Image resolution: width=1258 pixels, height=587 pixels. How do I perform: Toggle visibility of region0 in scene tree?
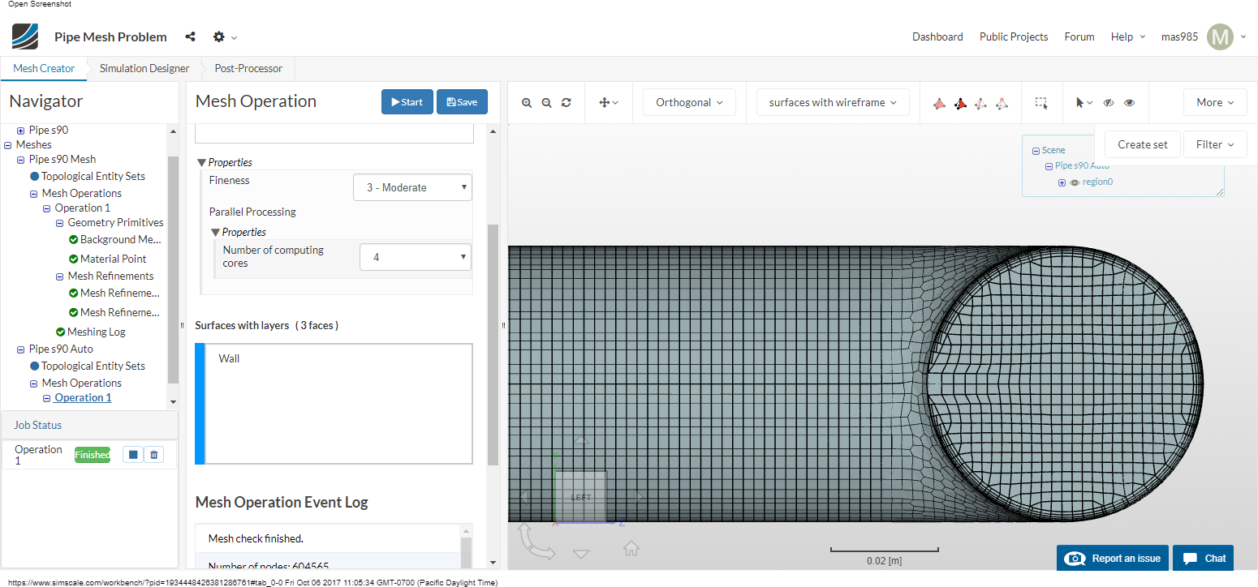click(x=1075, y=182)
